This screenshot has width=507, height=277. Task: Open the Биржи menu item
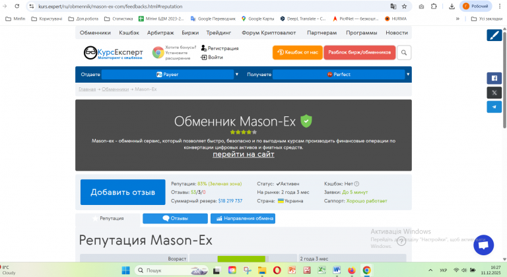point(190,32)
